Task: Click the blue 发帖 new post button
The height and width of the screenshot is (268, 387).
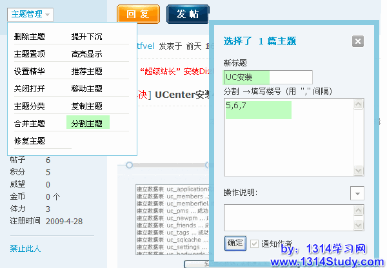Action: pyautogui.click(x=187, y=14)
